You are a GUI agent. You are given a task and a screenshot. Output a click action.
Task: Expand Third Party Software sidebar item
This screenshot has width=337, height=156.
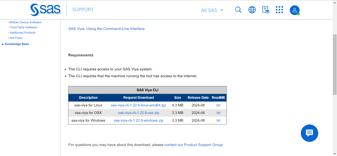coord(23,28)
